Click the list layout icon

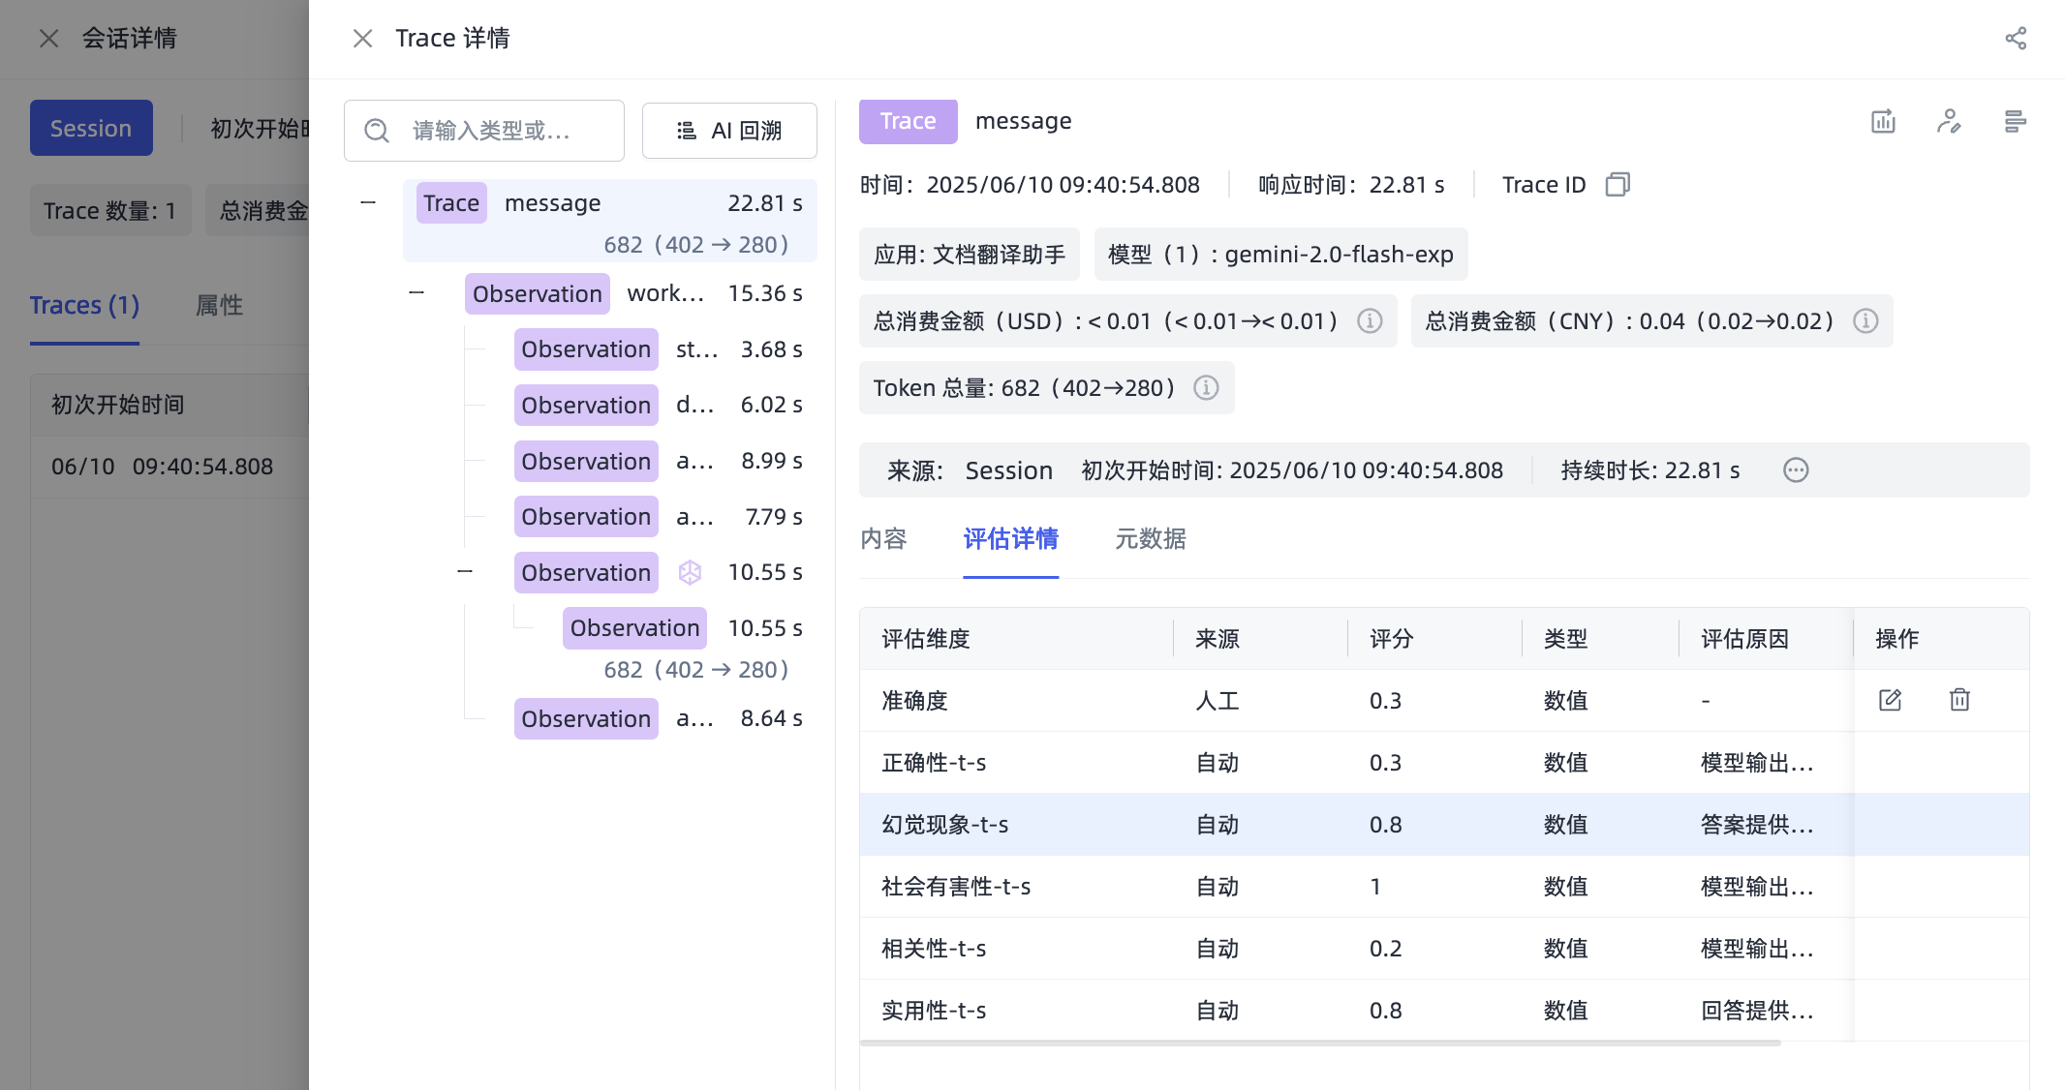coord(2015,121)
